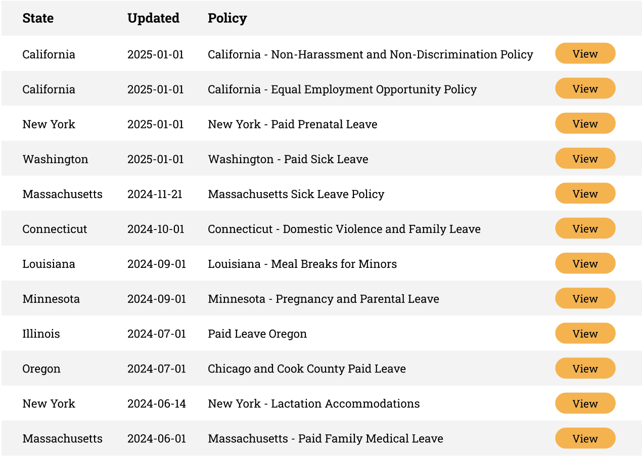642x465 pixels.
Task: Open View for New York Paid Prenatal Leave
Action: point(585,123)
